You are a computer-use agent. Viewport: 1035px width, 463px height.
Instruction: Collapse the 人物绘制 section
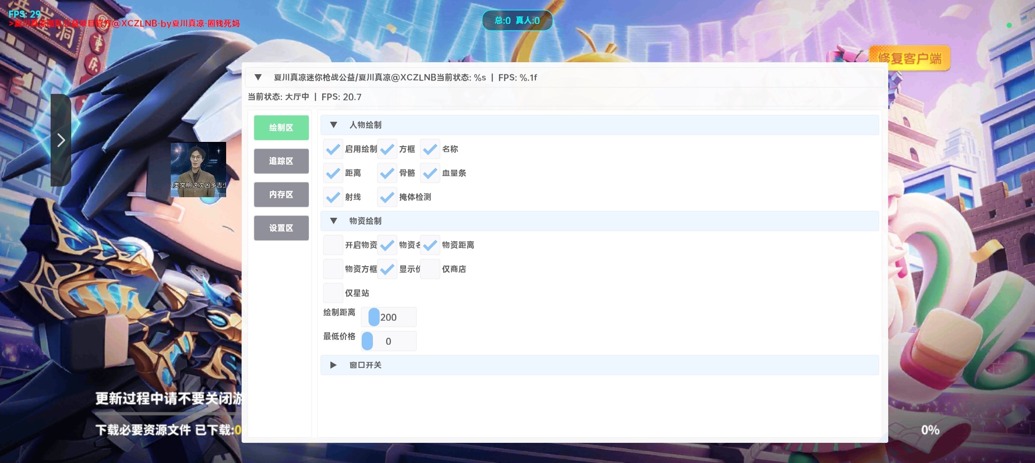[333, 125]
